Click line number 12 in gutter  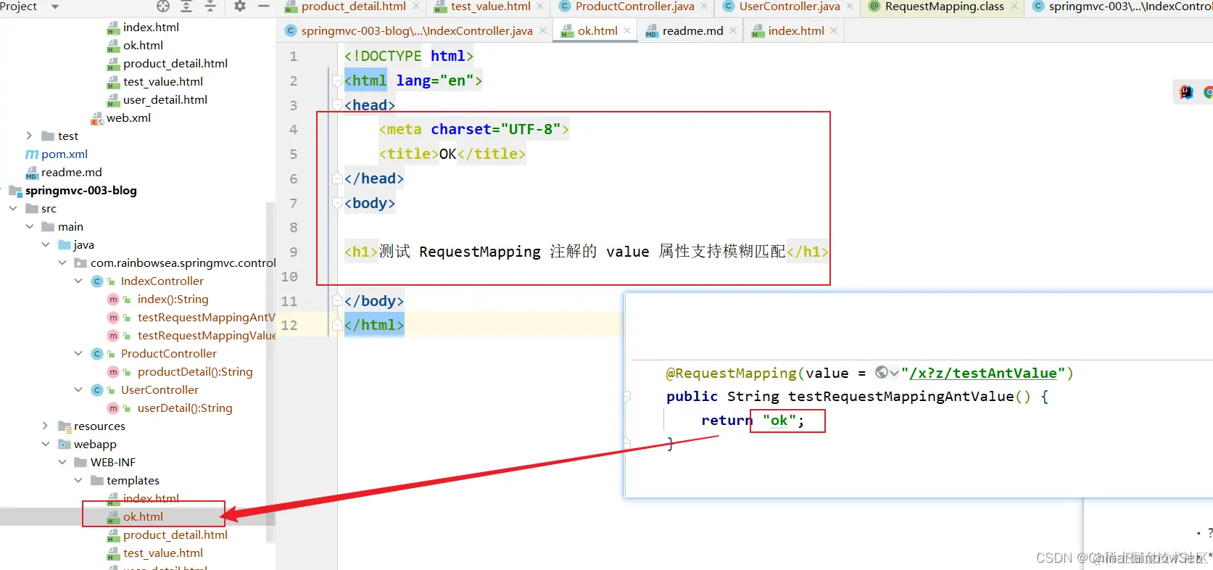click(289, 325)
